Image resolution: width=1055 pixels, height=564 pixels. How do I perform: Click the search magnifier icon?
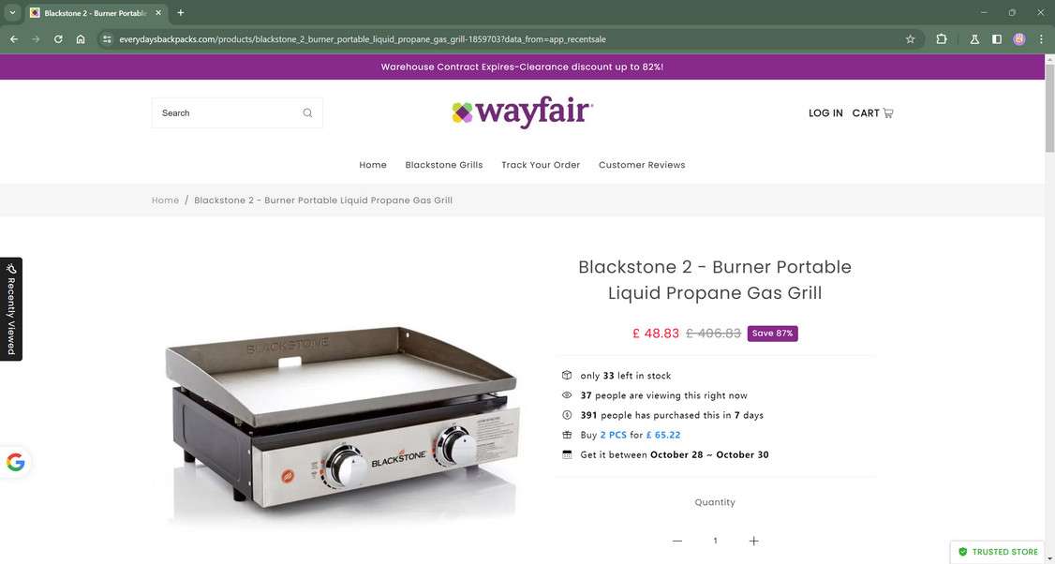click(307, 113)
